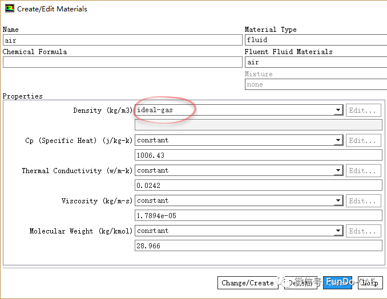Click the Edit button beside Viscosity
The image size is (387, 299).
click(364, 201)
